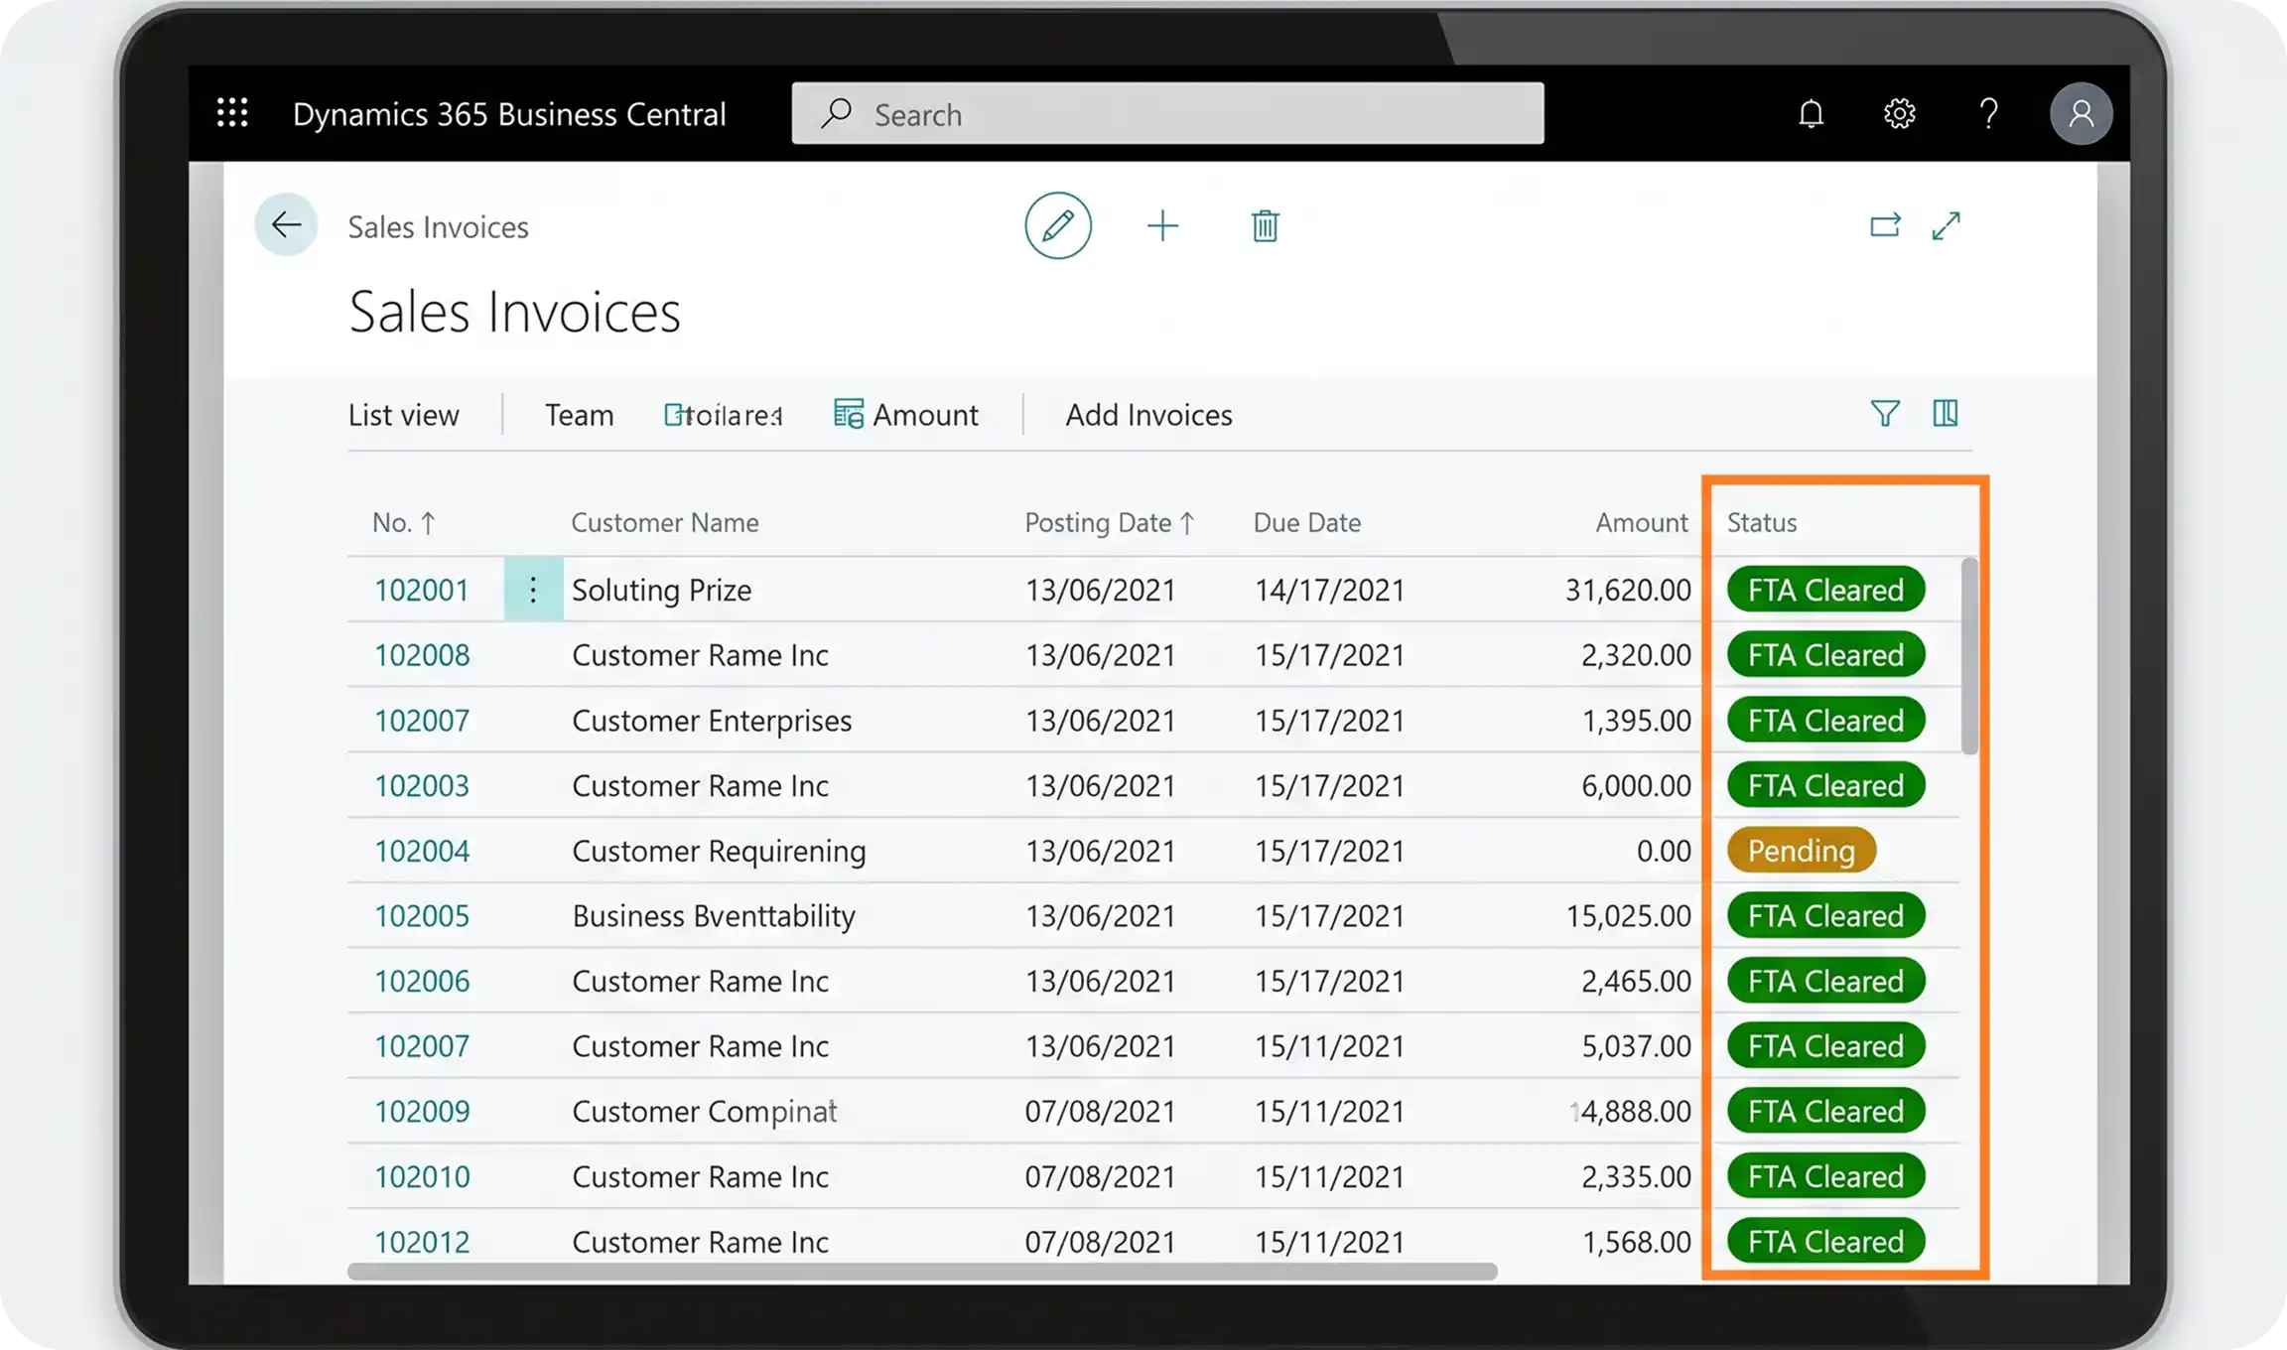Select customer name Customer Requirening
The width and height of the screenshot is (2287, 1350).
click(x=719, y=852)
